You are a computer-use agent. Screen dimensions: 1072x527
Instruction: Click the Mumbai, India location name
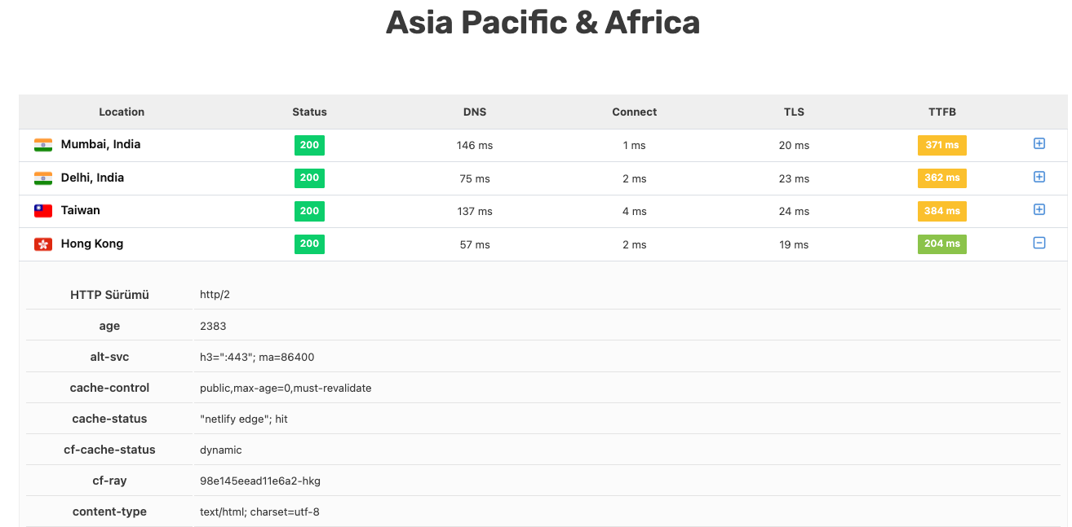pos(100,144)
